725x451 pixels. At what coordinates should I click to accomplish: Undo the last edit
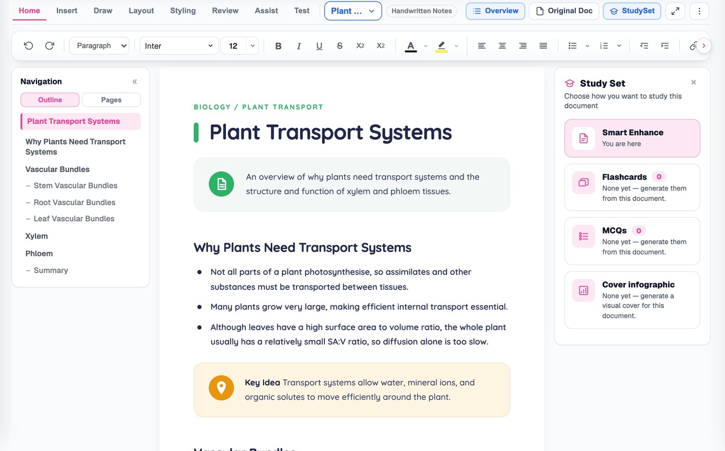click(28, 46)
